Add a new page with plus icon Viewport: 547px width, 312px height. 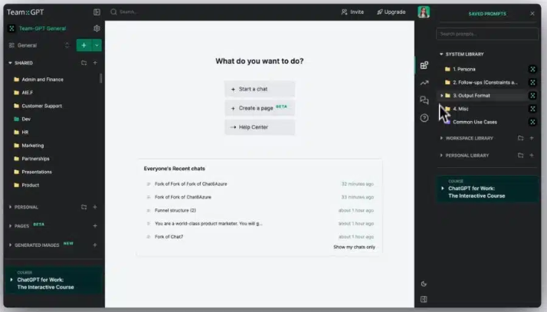click(x=95, y=226)
